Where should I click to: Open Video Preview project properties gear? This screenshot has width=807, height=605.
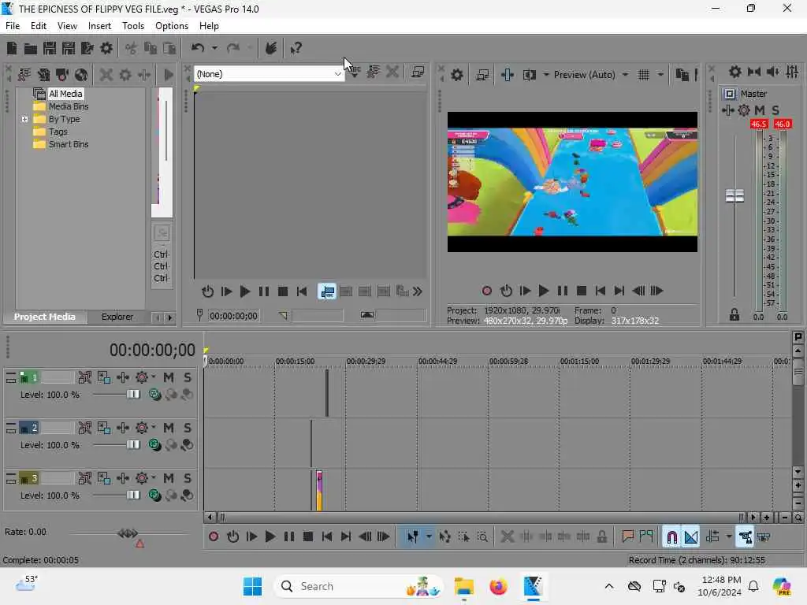(456, 75)
